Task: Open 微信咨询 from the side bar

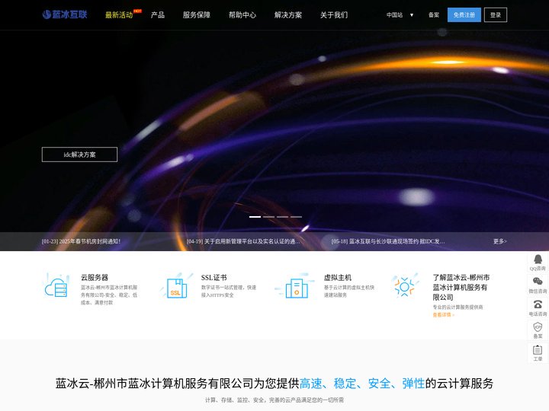Action: tap(538, 285)
